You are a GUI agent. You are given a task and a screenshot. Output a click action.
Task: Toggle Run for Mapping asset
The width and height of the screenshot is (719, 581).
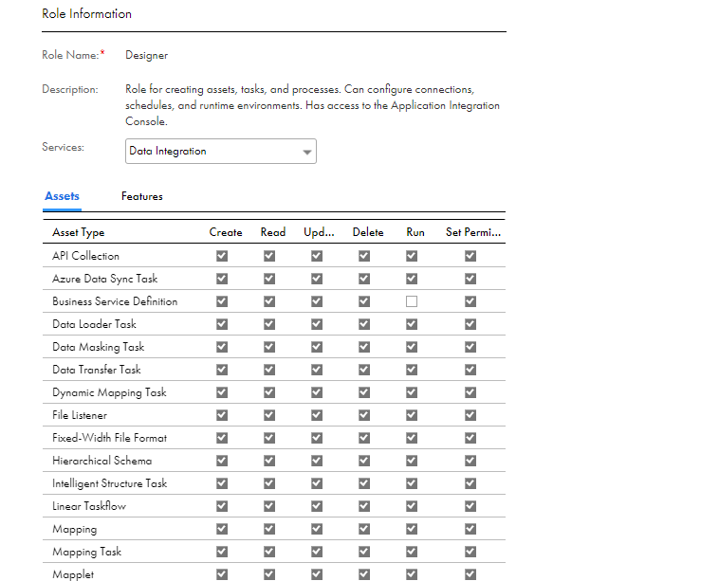[412, 529]
